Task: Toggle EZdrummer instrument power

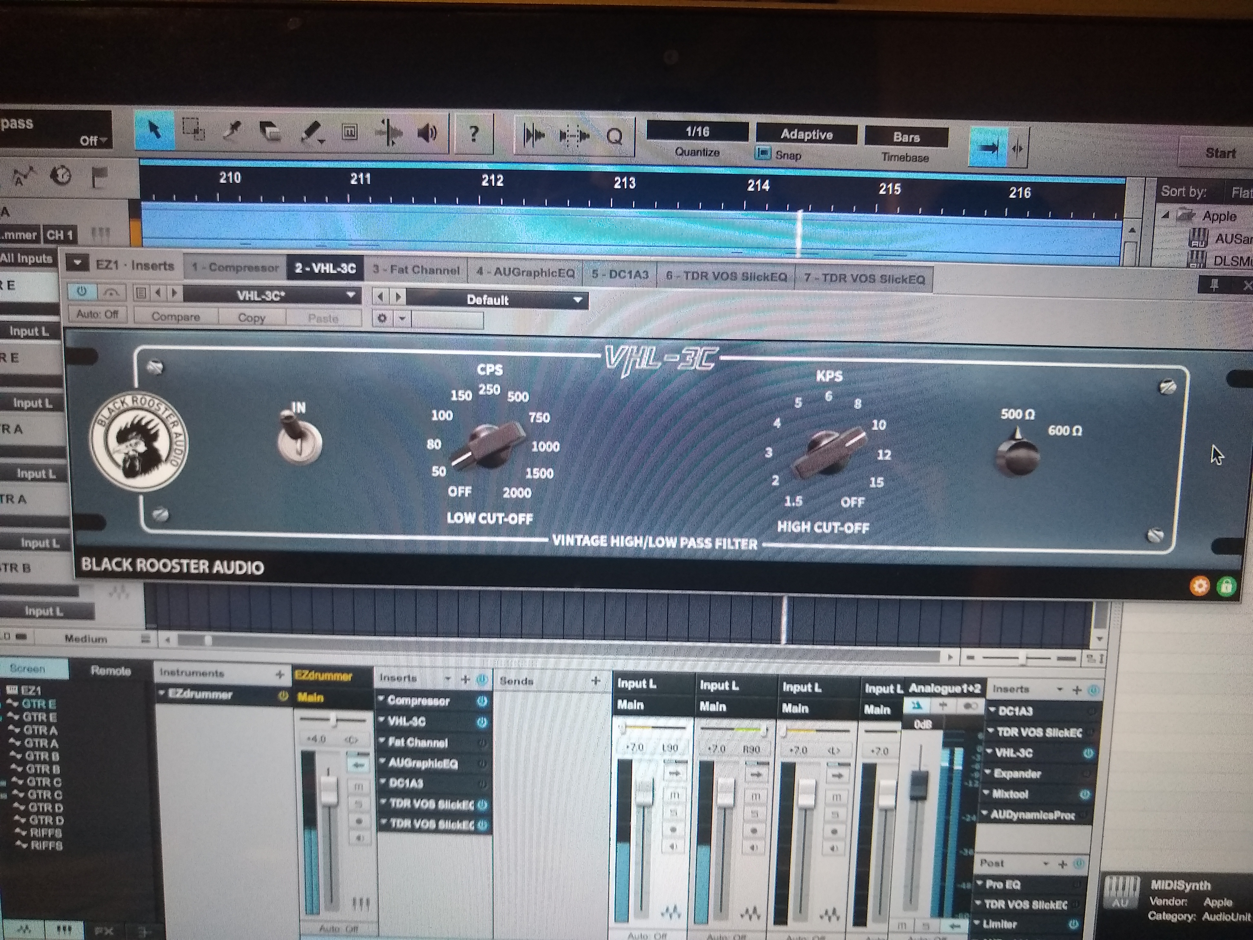Action: [283, 696]
